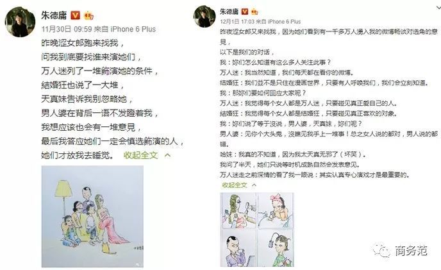The image size is (441, 270).
Task: Collapse right post using the up chevron
Action: click(254, 185)
